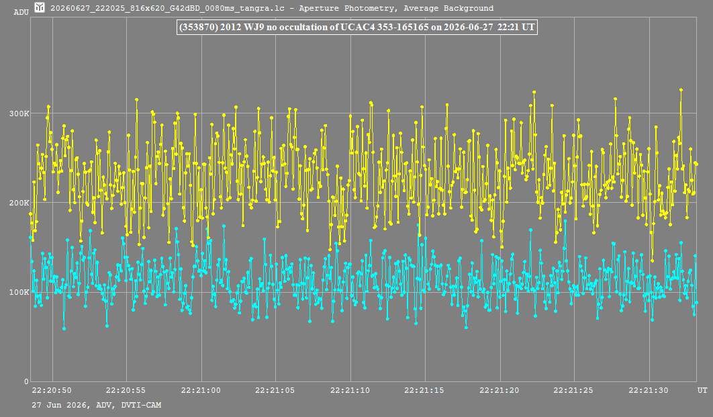Click the 100K label on ADU axis

(x=19, y=292)
